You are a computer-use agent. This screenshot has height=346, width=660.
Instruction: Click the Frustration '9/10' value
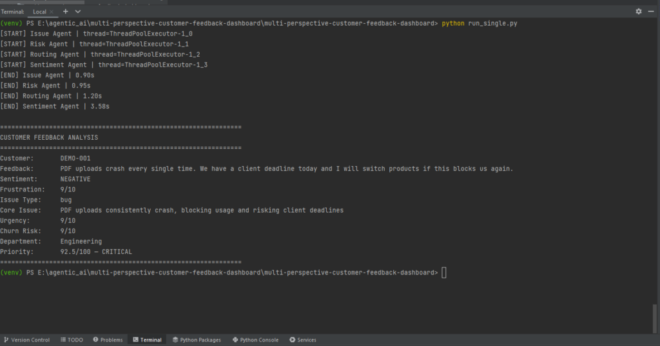68,189
